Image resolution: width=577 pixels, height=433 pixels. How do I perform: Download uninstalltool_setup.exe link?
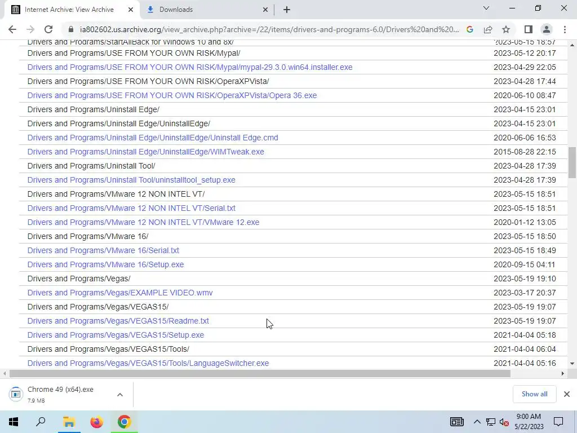(x=131, y=180)
